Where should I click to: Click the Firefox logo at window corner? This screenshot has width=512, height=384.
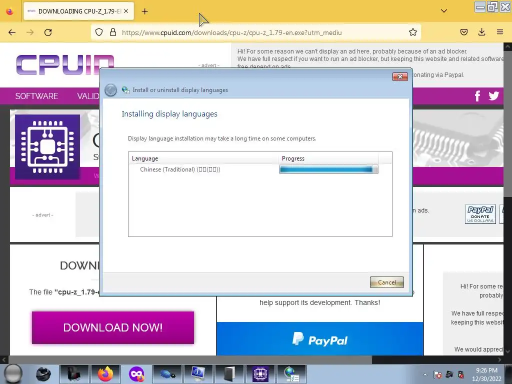10,11
